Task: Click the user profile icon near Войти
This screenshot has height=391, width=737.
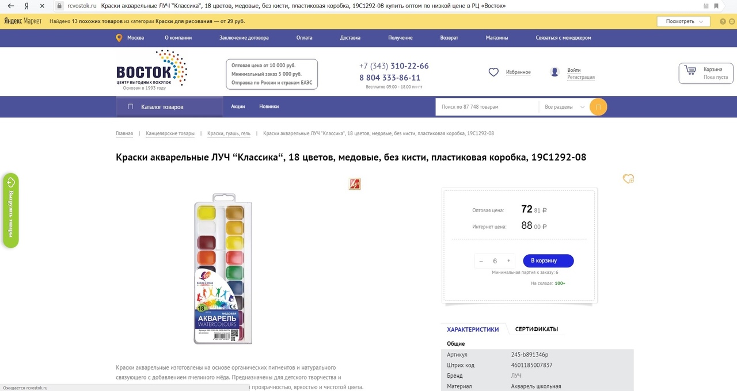Action: tap(554, 72)
